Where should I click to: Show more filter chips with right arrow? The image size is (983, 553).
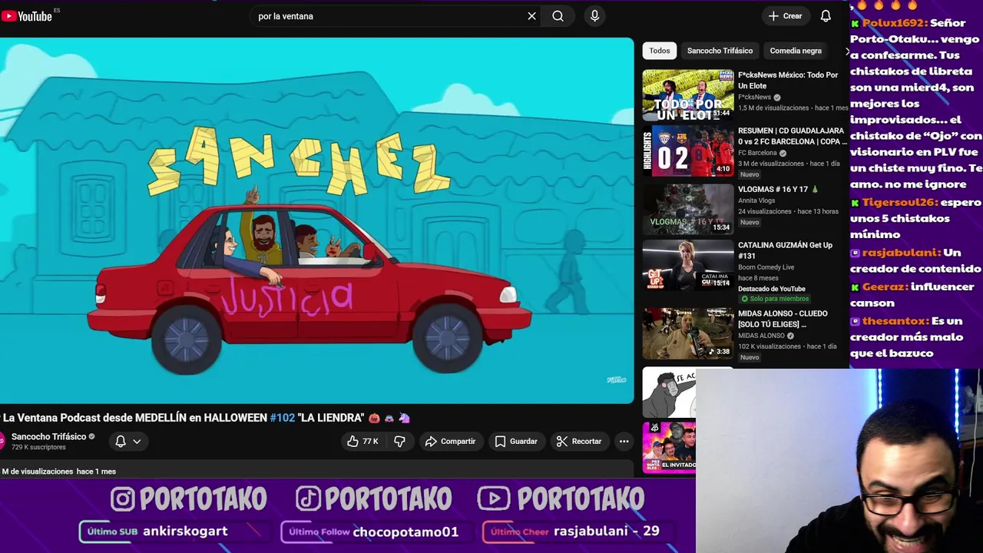(847, 51)
